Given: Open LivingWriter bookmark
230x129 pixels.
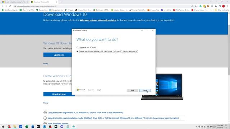Looking at the screenshot, I should 166,10.
